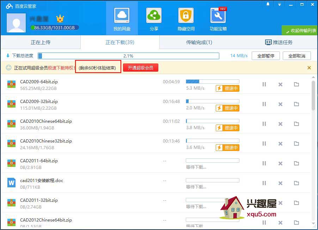Switch to the 正在上传 tab
The height and width of the screenshot is (230, 318).
(x=41, y=42)
